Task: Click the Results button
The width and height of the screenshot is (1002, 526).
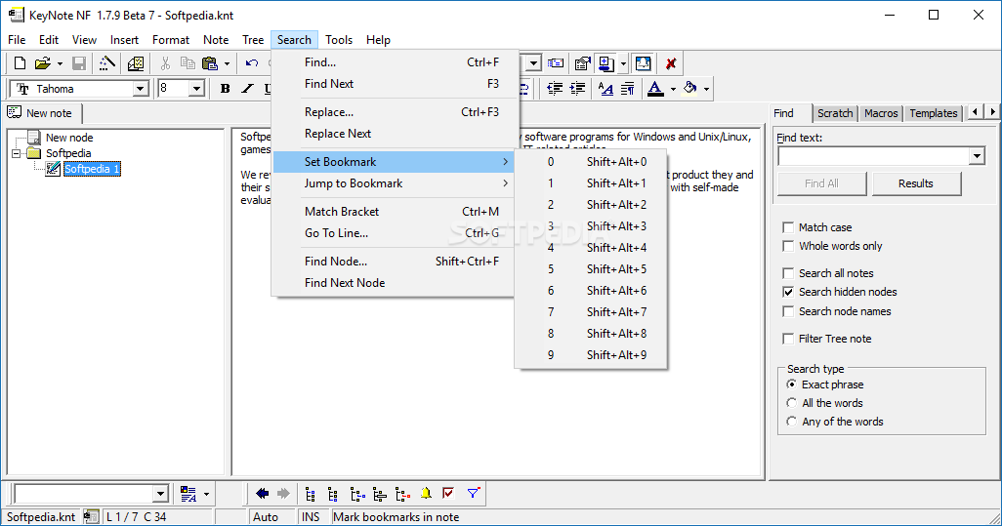Action: point(916,183)
